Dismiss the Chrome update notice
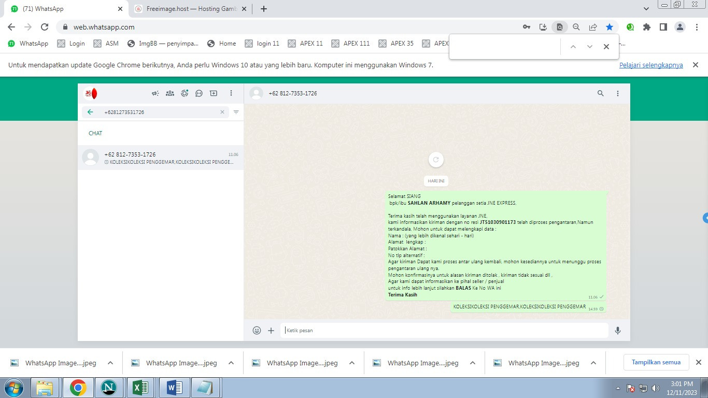 tap(696, 65)
